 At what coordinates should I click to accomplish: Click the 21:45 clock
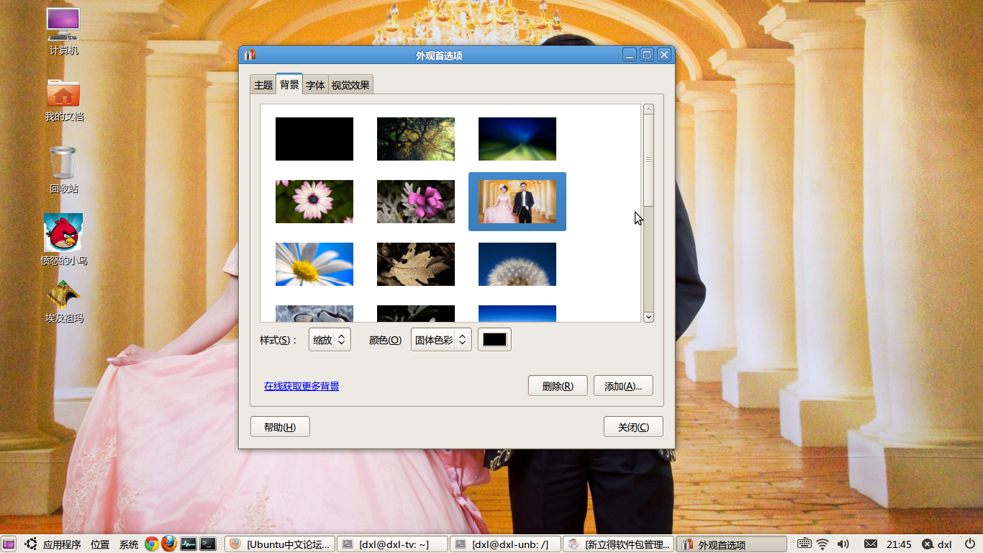point(899,544)
